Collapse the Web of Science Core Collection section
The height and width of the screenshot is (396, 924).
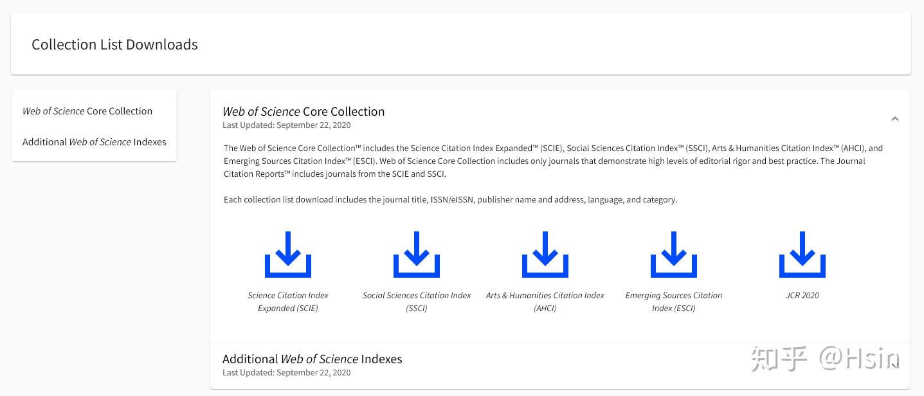[x=894, y=119]
